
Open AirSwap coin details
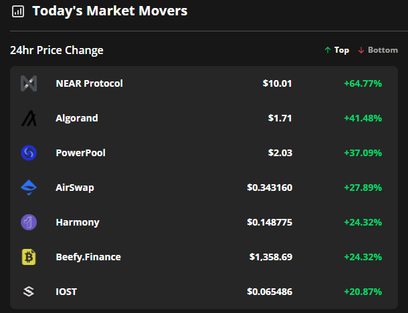[75, 188]
